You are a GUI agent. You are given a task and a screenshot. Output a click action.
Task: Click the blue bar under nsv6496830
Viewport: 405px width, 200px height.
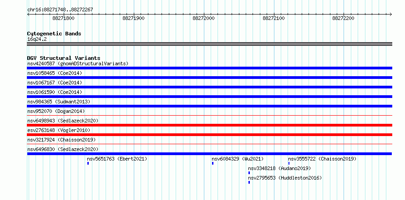click(x=209, y=154)
